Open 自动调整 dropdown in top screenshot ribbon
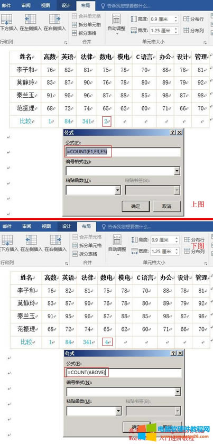Viewport: 213px width, 444px height. (x=116, y=25)
